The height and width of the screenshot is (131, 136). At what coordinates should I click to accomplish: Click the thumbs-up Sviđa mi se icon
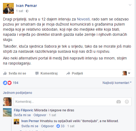5,73
